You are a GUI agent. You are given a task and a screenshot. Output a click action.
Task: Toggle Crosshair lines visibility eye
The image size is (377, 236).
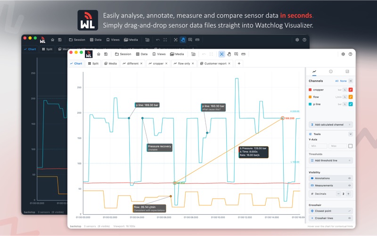coord(349,218)
